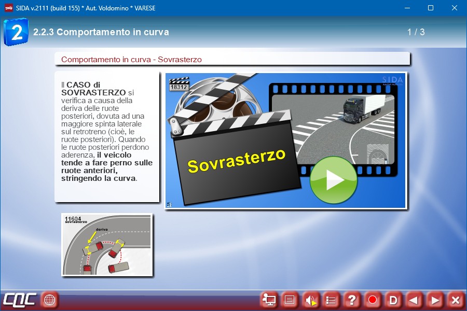This screenshot has width=467, height=311.
Task: Advance to the next slide arrow
Action: 435,300
